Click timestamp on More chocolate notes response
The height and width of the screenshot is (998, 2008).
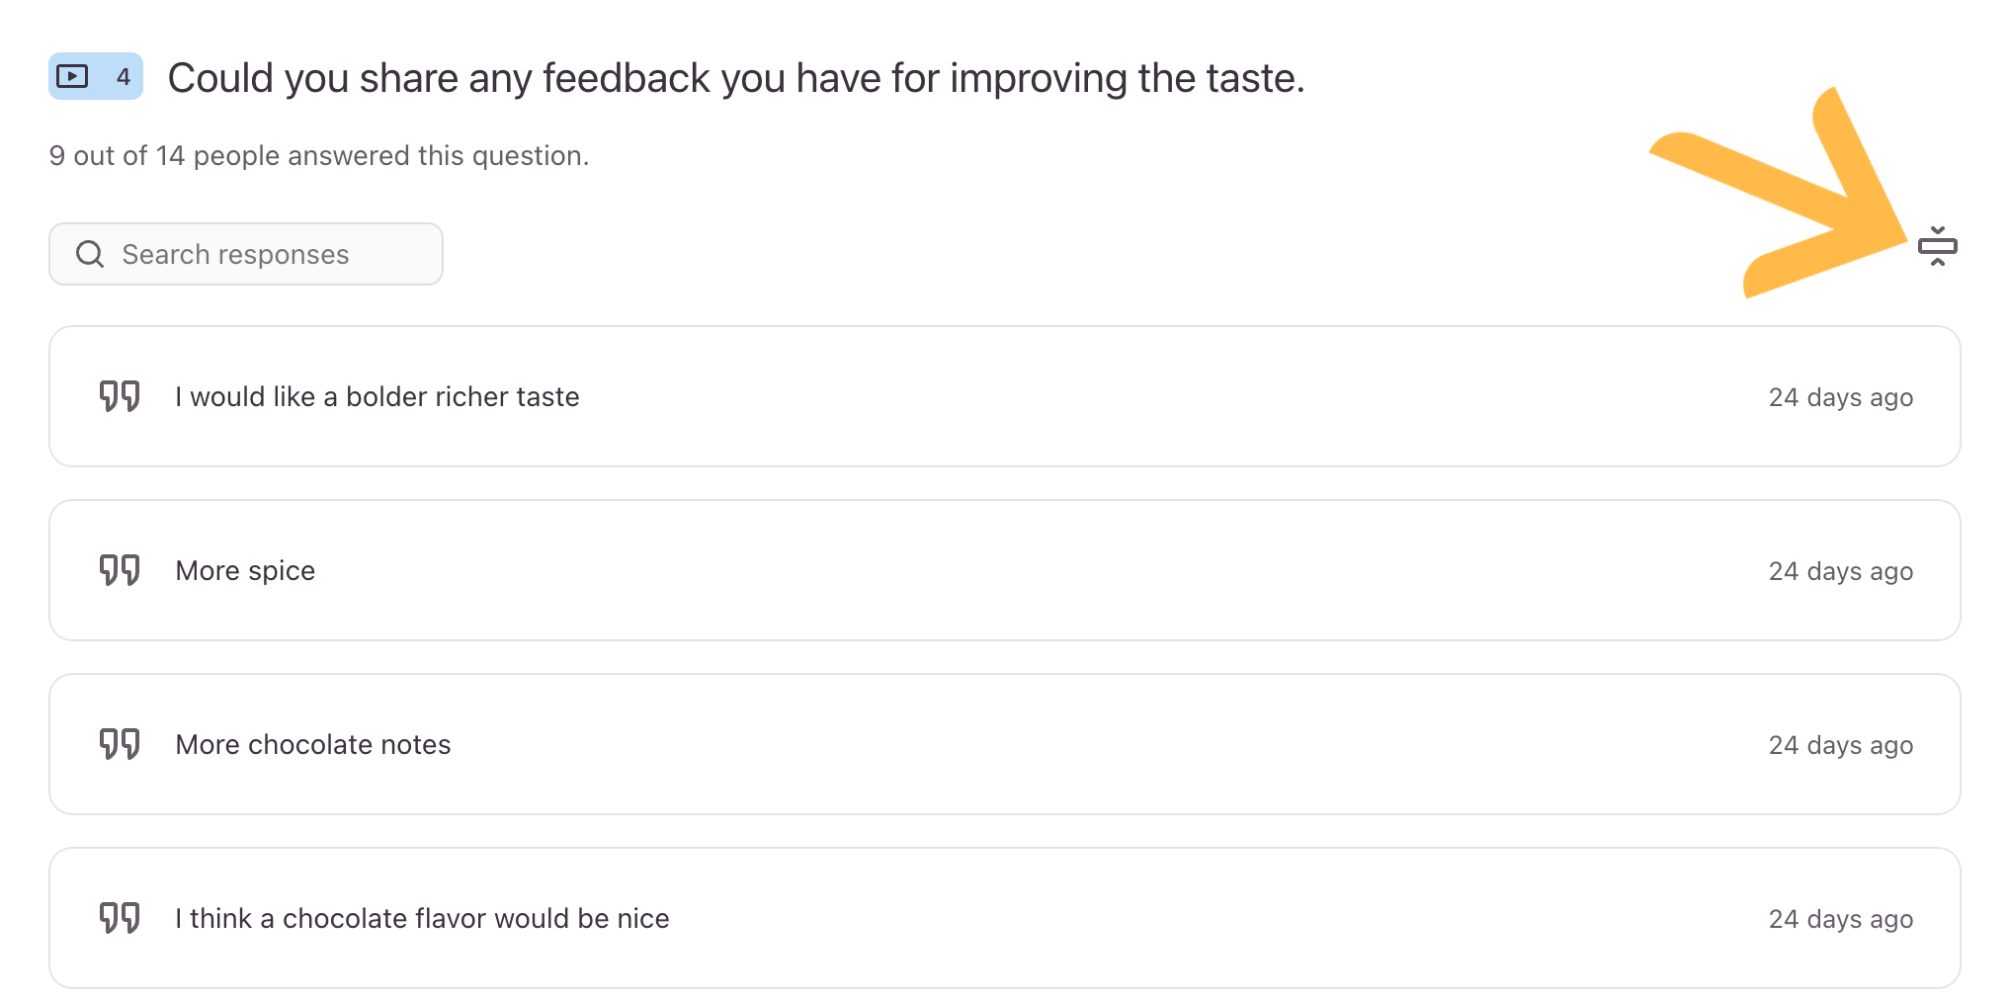pos(1840,745)
